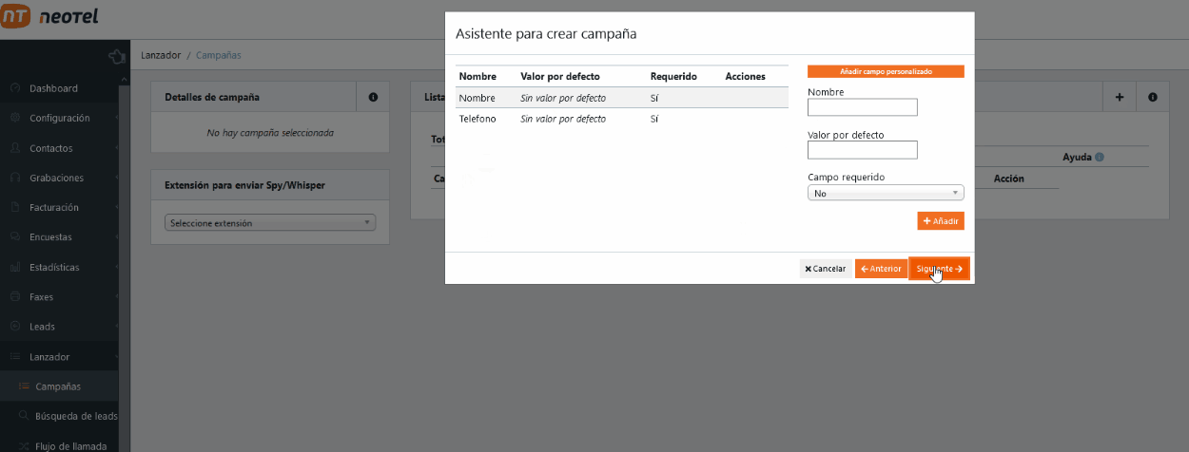Click the Anterior button

point(880,269)
